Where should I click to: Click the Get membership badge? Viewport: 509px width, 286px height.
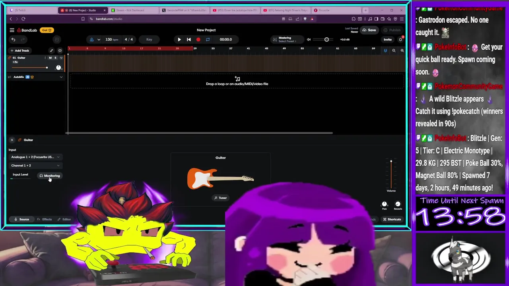(47, 30)
